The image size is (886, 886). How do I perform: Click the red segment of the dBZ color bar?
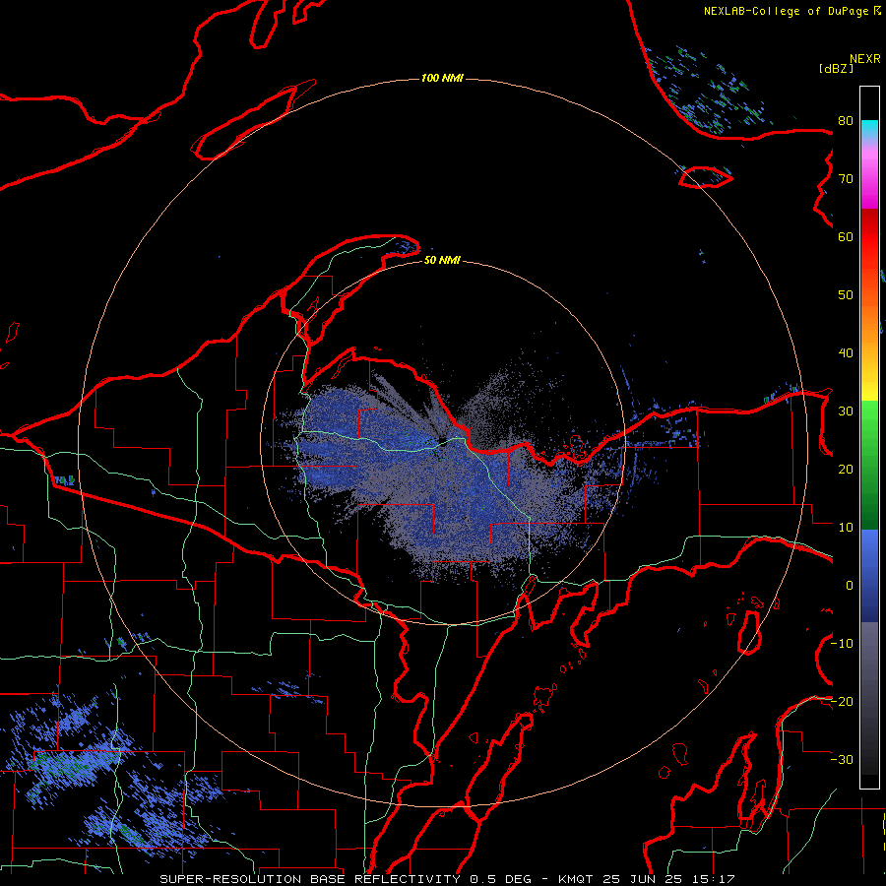pos(869,237)
